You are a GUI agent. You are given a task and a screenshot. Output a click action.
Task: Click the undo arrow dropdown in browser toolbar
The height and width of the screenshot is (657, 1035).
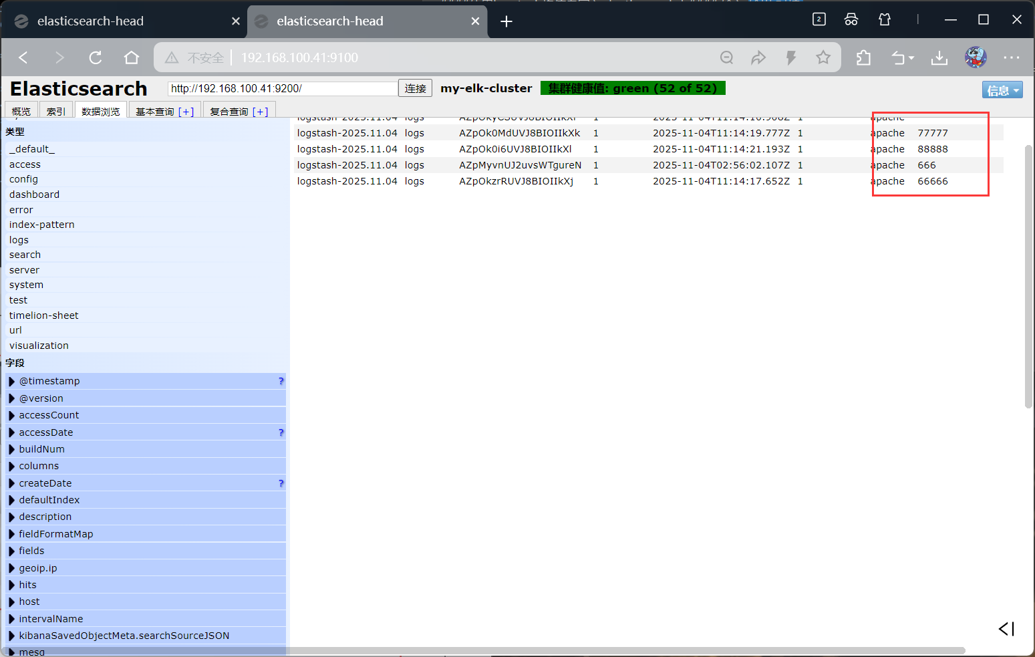(x=903, y=58)
